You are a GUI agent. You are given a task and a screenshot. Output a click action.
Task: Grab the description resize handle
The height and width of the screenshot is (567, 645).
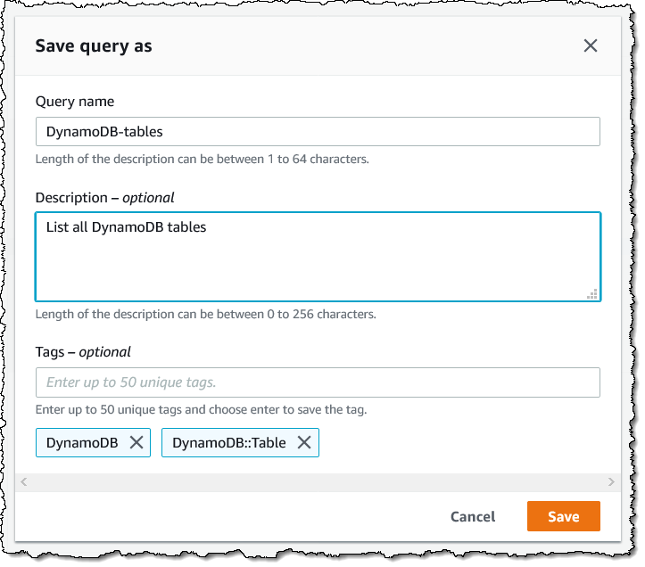(x=592, y=293)
